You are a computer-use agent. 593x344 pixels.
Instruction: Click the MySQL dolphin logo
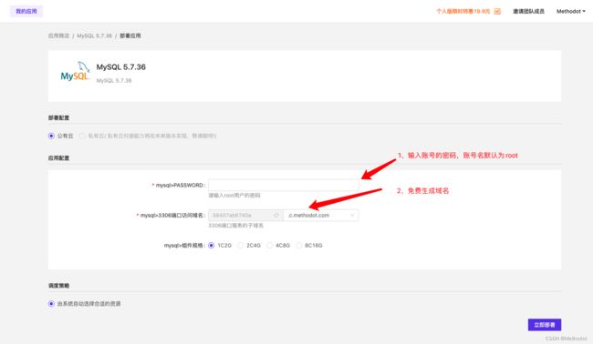[75, 71]
